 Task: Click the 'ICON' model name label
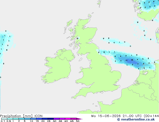tap(38, 116)
